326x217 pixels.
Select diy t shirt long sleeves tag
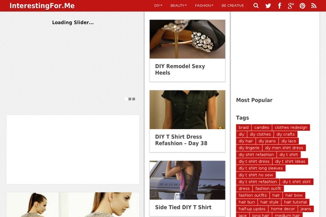[x=261, y=168]
